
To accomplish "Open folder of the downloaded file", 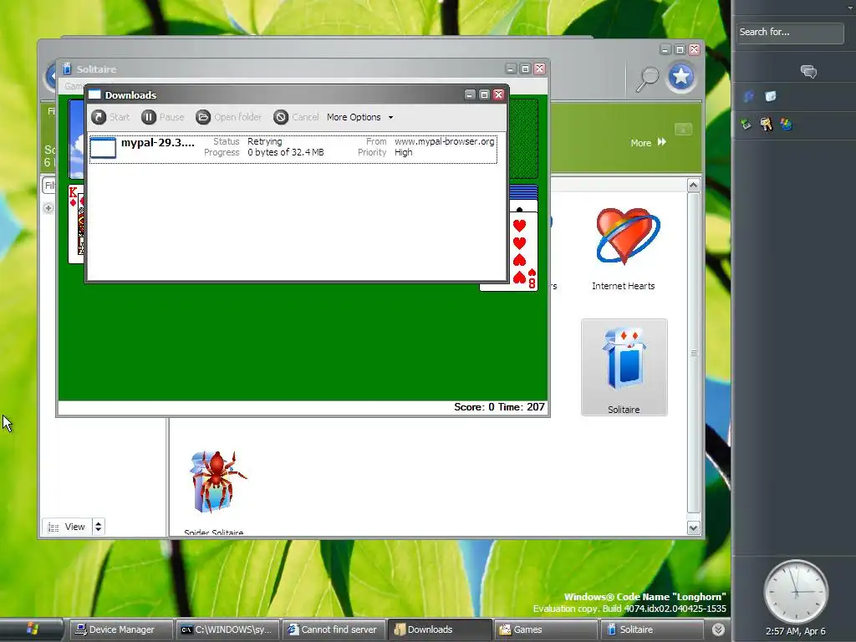I will point(229,117).
